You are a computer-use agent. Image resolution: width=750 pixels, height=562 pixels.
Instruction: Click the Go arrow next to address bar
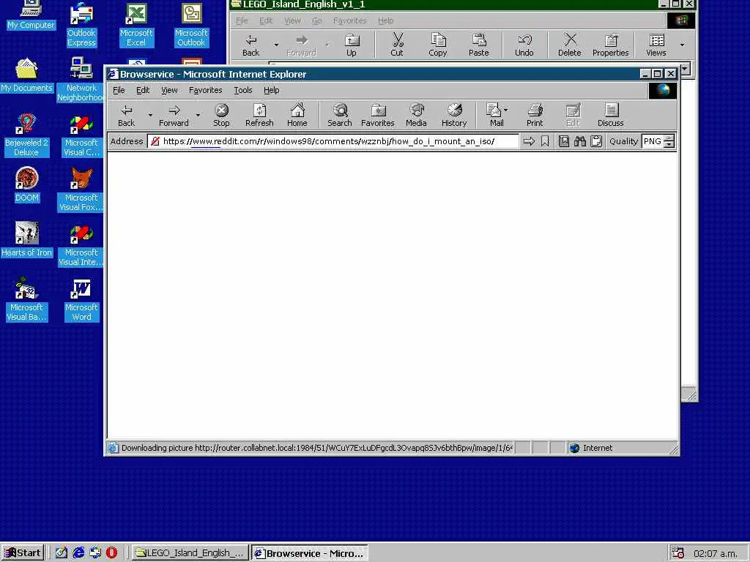529,141
